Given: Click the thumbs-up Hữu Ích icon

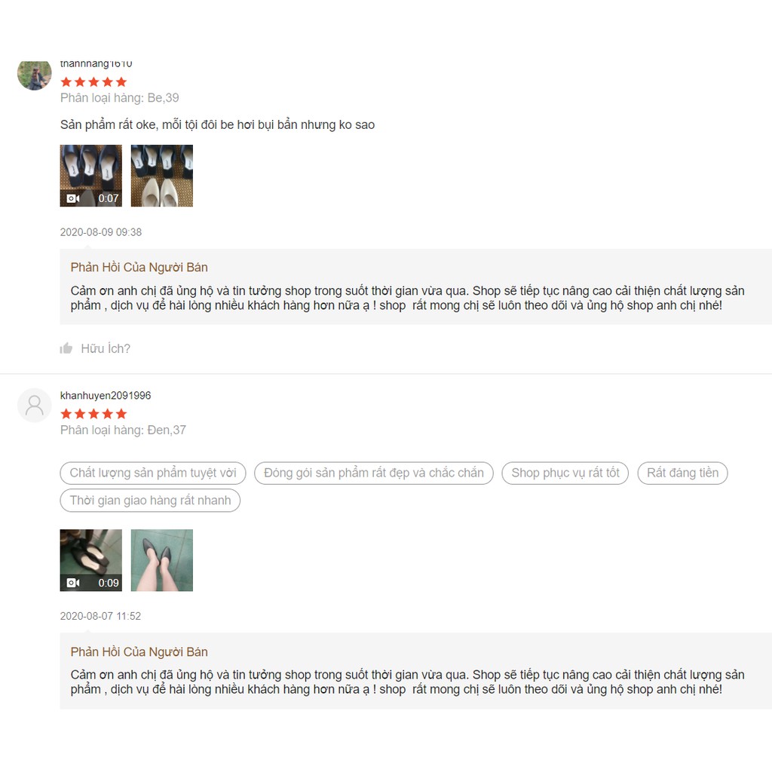Looking at the screenshot, I should (66, 348).
